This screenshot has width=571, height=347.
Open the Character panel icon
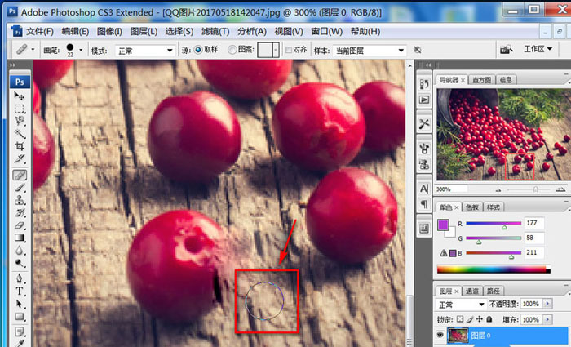tap(424, 189)
